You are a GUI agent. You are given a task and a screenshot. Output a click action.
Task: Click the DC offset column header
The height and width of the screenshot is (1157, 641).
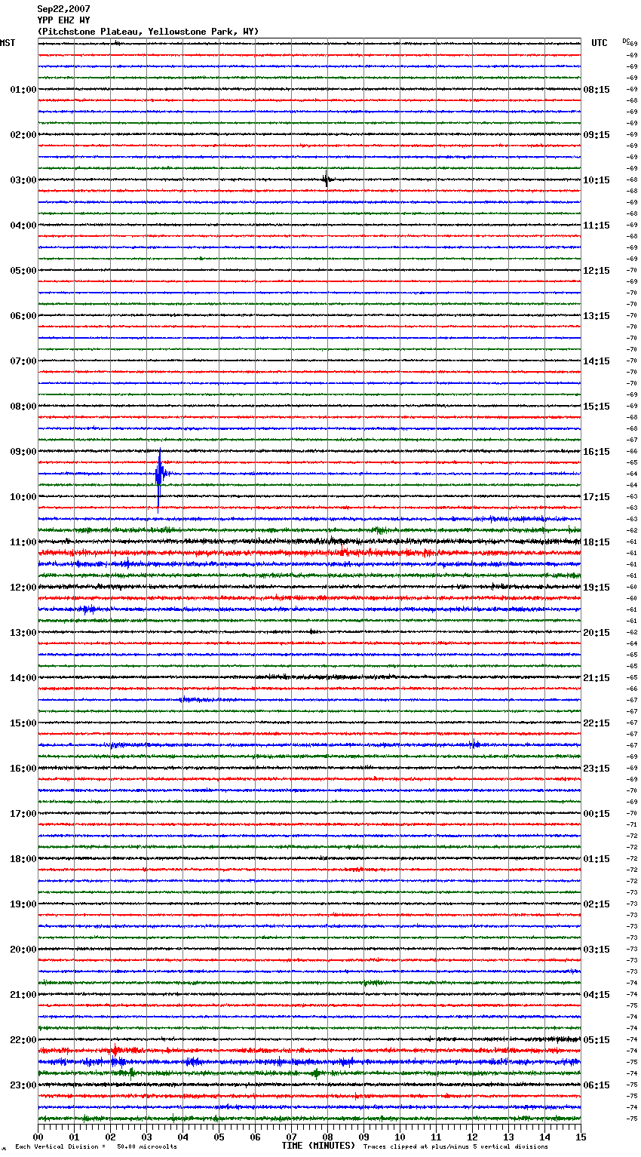[x=626, y=41]
